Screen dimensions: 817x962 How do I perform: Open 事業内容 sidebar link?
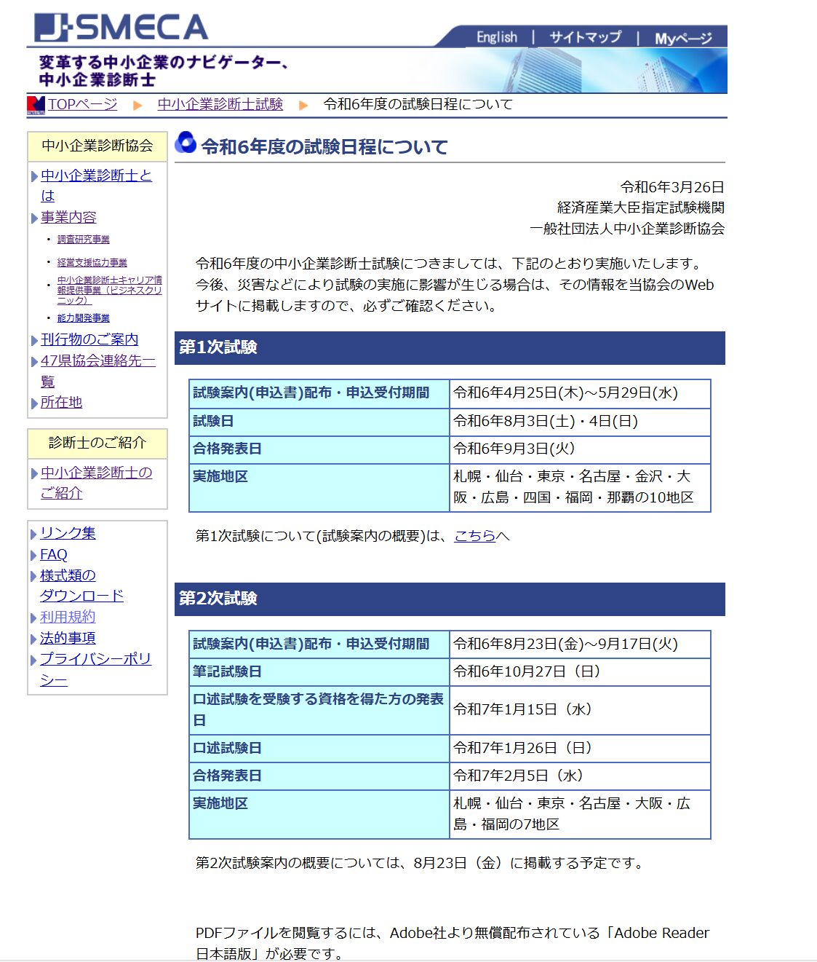click(x=68, y=217)
